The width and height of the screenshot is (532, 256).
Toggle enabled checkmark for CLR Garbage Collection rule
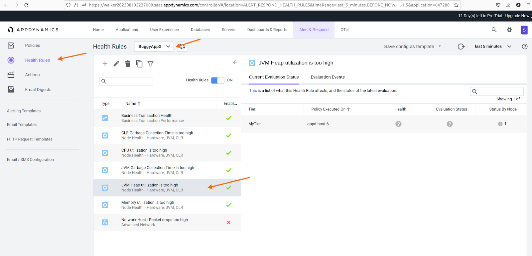pos(229,135)
